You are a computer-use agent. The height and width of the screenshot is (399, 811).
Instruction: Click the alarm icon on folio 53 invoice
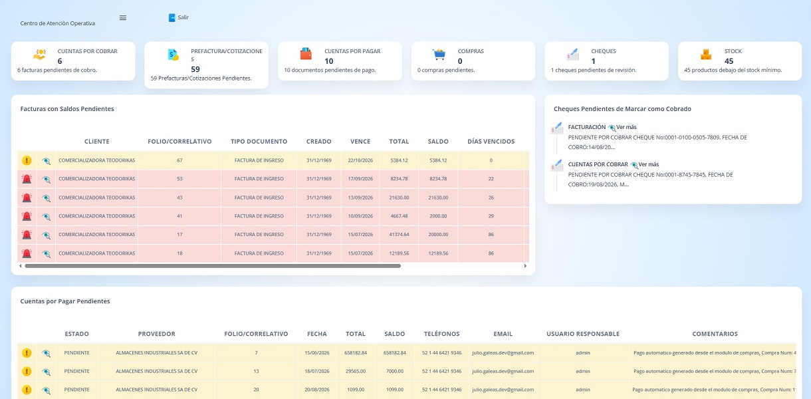point(27,179)
